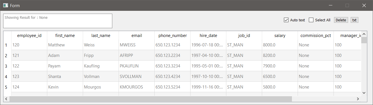The height and width of the screenshot is (105, 373).
Task: Click the Payam first name cell
Action: coord(65,66)
